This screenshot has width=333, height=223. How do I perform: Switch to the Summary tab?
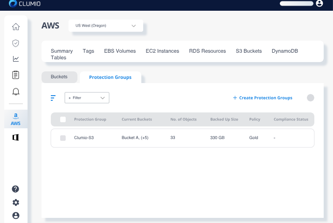[62, 51]
